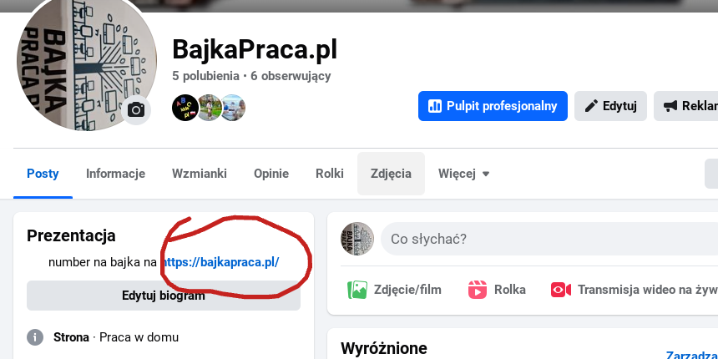Switch to the Informacje tab
The image size is (718, 359).
point(115,174)
